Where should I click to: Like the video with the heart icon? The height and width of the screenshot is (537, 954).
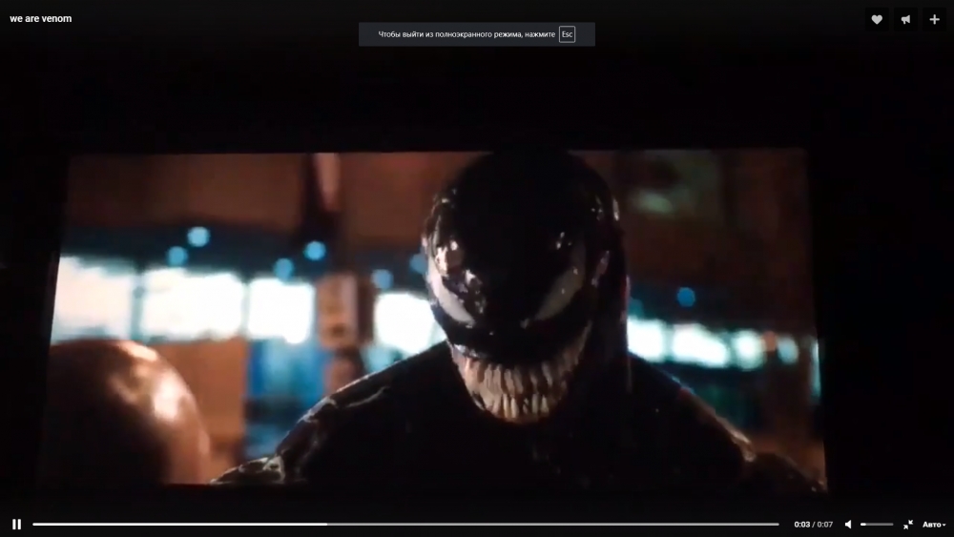tap(877, 19)
